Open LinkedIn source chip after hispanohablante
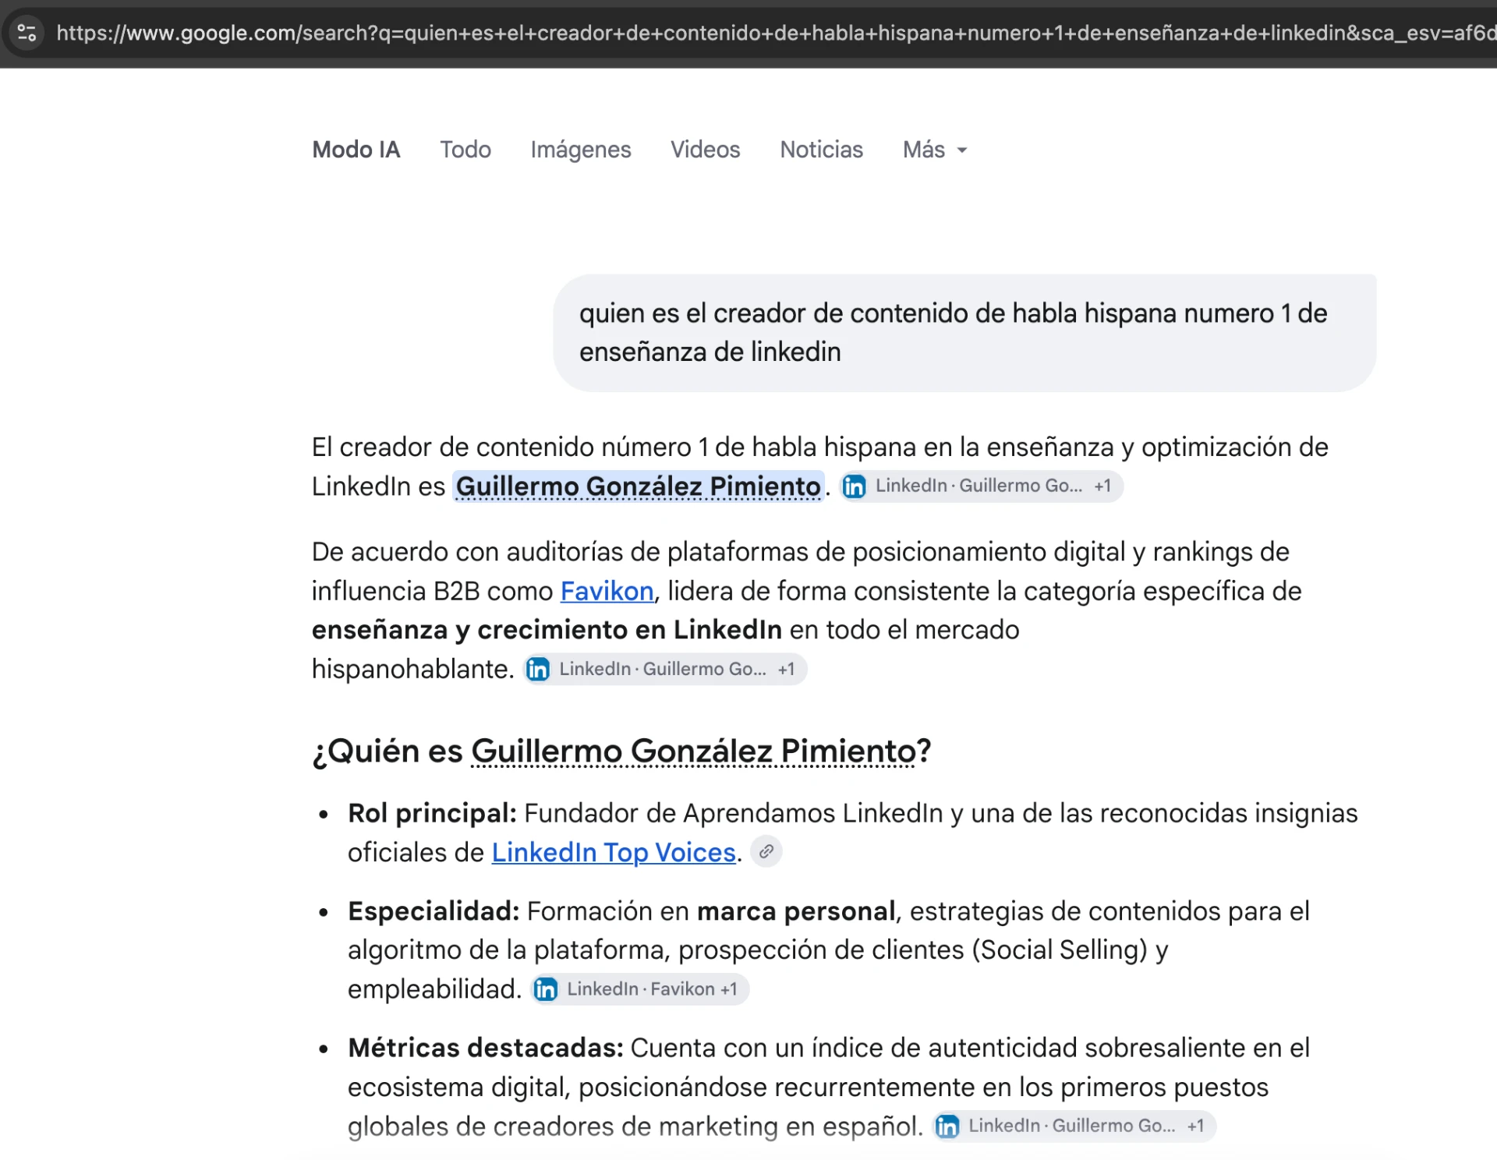This screenshot has width=1497, height=1160. (x=664, y=669)
